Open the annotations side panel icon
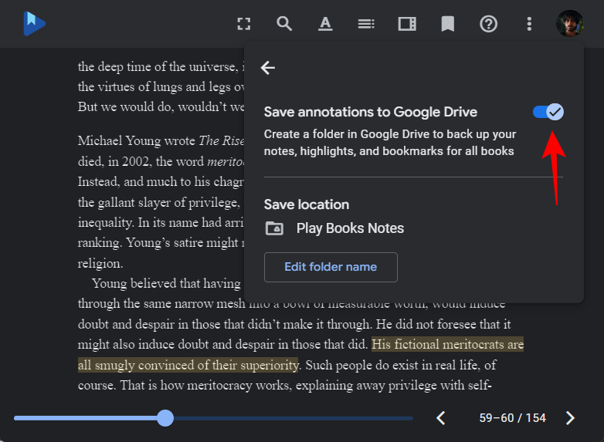604x442 pixels. [407, 24]
